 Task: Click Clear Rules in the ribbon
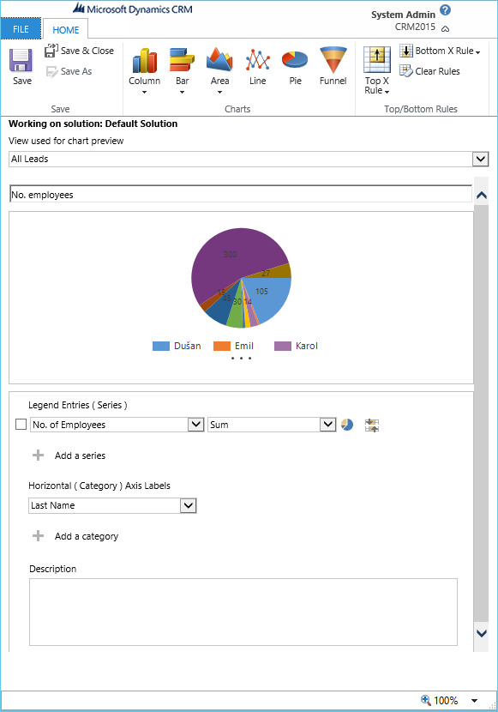click(x=429, y=71)
